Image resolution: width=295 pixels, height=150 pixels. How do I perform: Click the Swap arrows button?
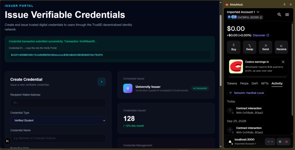(250, 47)
